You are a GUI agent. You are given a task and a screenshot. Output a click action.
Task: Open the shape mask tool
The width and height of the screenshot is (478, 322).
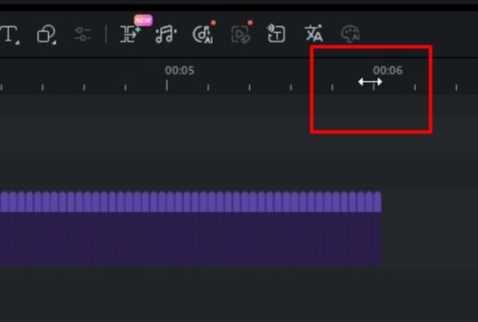click(47, 34)
